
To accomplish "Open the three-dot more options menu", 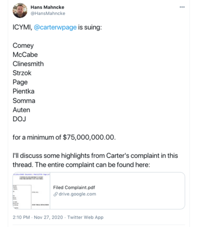I will [182, 7].
